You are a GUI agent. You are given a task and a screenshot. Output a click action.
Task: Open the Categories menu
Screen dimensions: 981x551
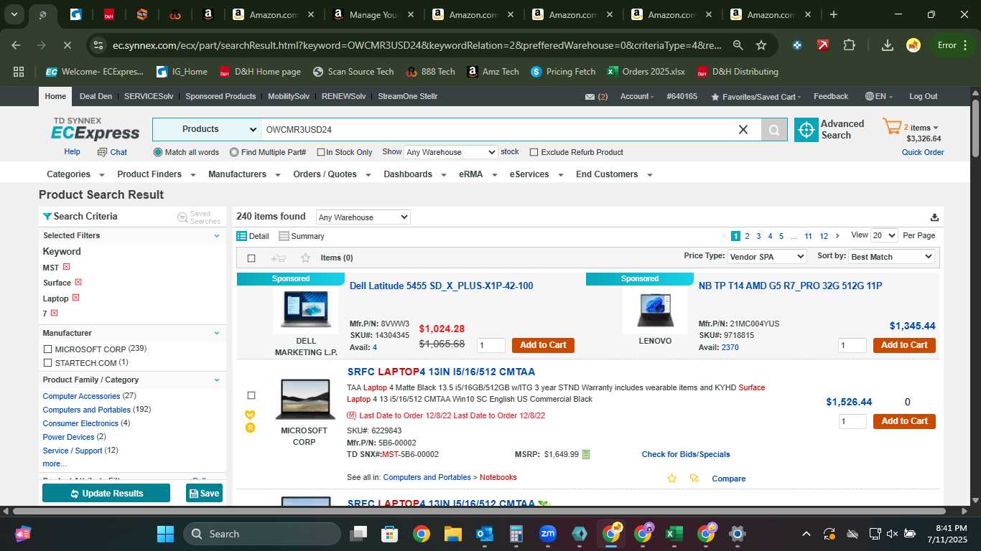click(75, 174)
